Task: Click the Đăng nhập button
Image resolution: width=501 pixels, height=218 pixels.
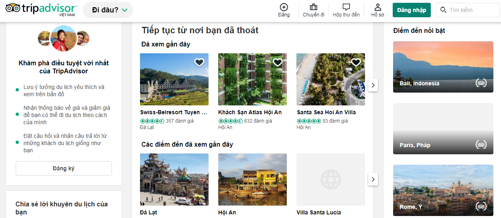Action: [412, 10]
